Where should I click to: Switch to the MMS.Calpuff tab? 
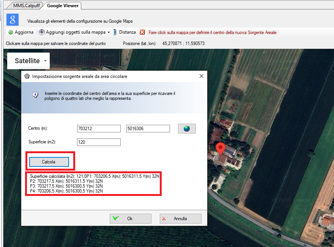coord(27,6)
